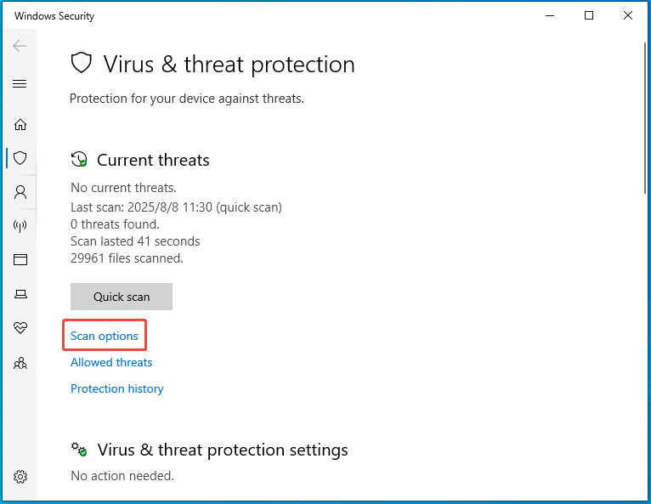Select Virus & threat protection shield icon in sidebar
The image size is (651, 504).
click(x=20, y=158)
